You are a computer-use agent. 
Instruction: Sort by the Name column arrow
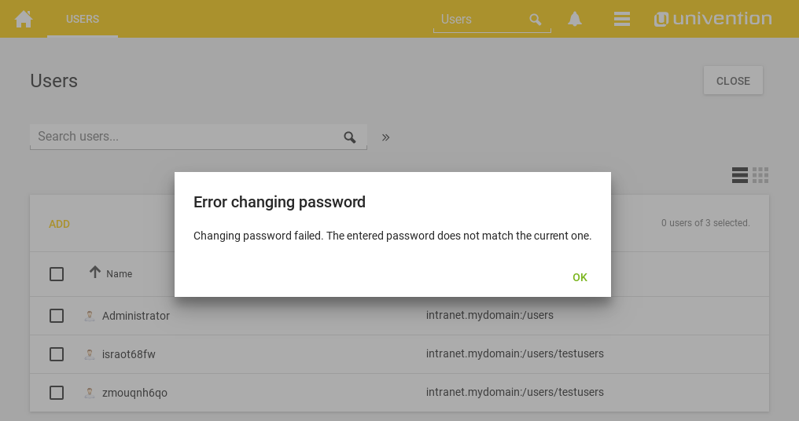tap(95, 273)
